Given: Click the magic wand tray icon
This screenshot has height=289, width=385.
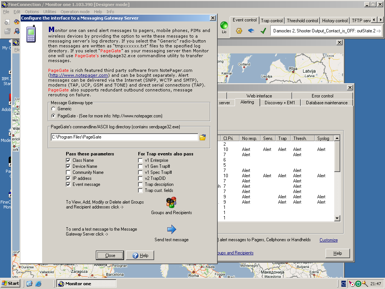Looking at the screenshot, I should 365,284.
